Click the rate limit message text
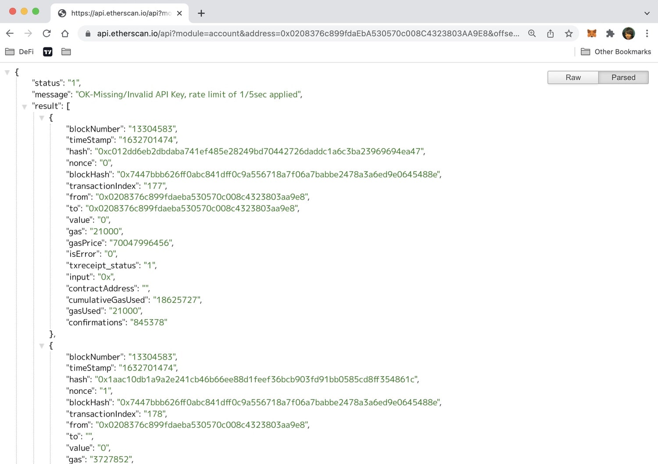 [189, 94]
